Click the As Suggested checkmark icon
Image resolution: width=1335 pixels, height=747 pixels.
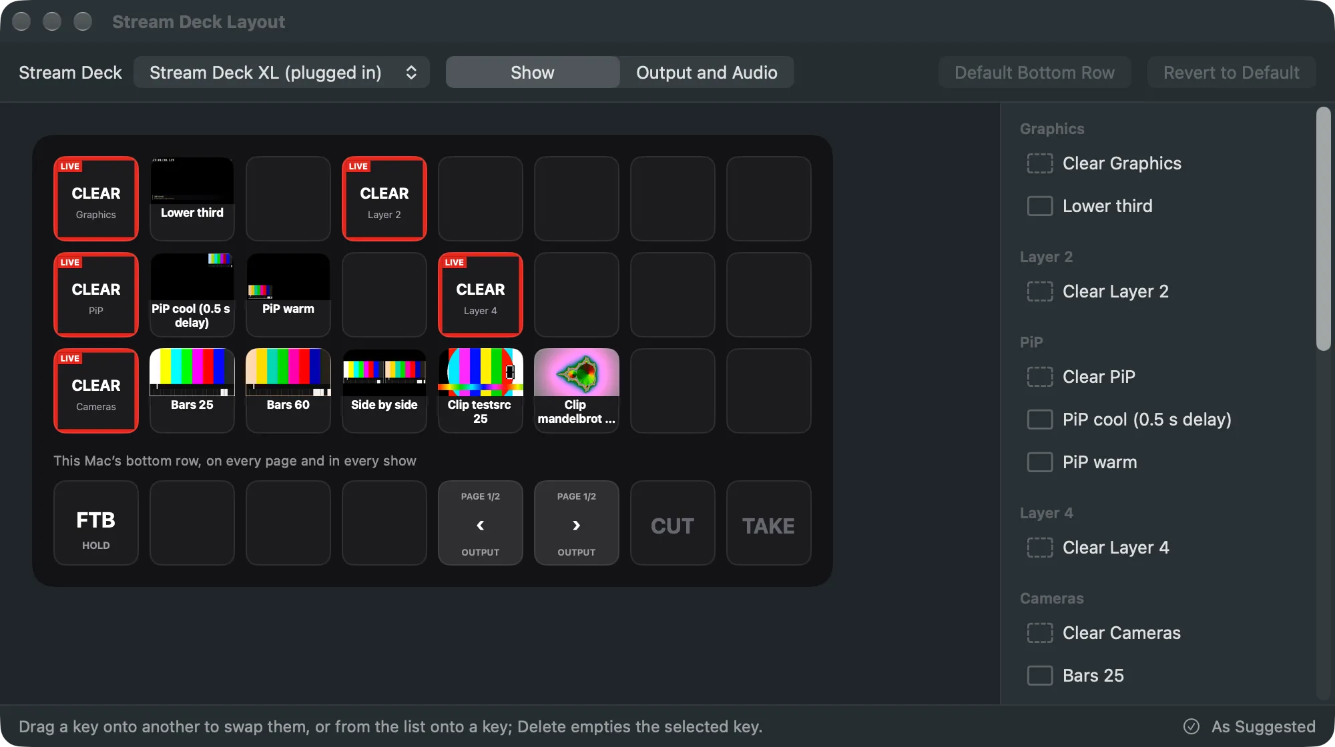coord(1191,726)
